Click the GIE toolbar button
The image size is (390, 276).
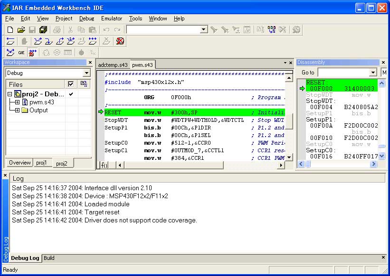coord(21,53)
